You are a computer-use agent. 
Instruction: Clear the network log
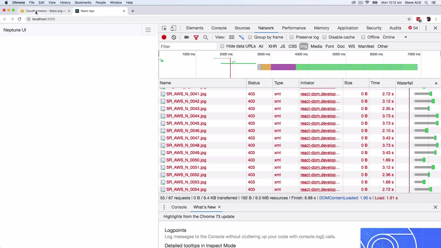pyautogui.click(x=174, y=37)
